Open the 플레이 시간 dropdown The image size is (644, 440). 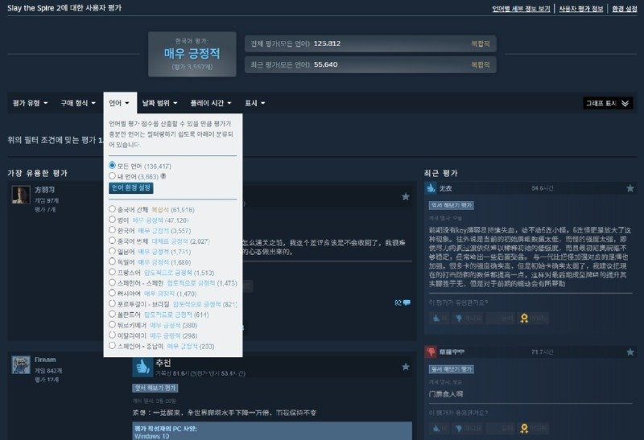(x=209, y=103)
